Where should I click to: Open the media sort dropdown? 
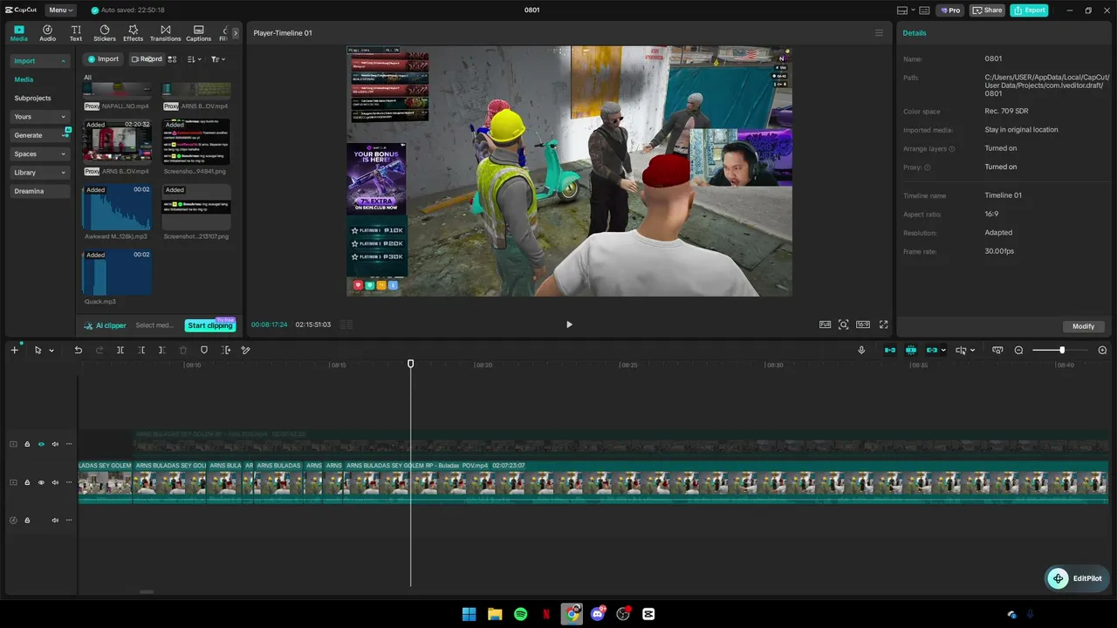tap(195, 59)
